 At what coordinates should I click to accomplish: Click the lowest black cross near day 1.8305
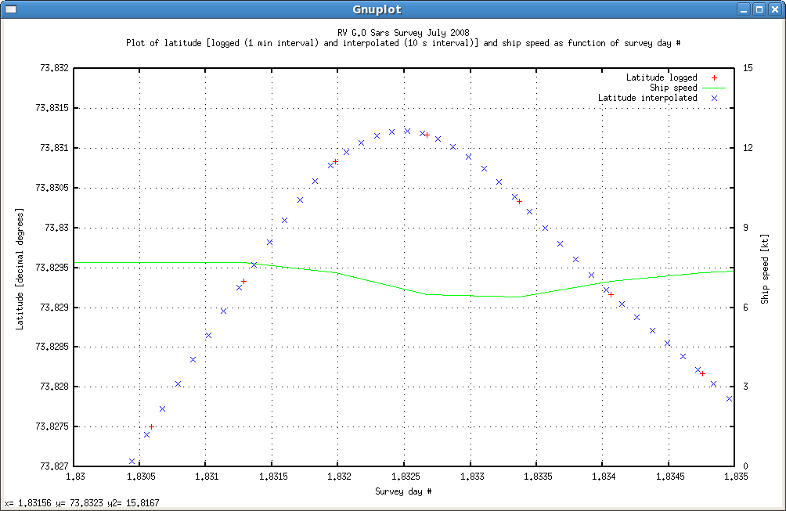tap(132, 460)
